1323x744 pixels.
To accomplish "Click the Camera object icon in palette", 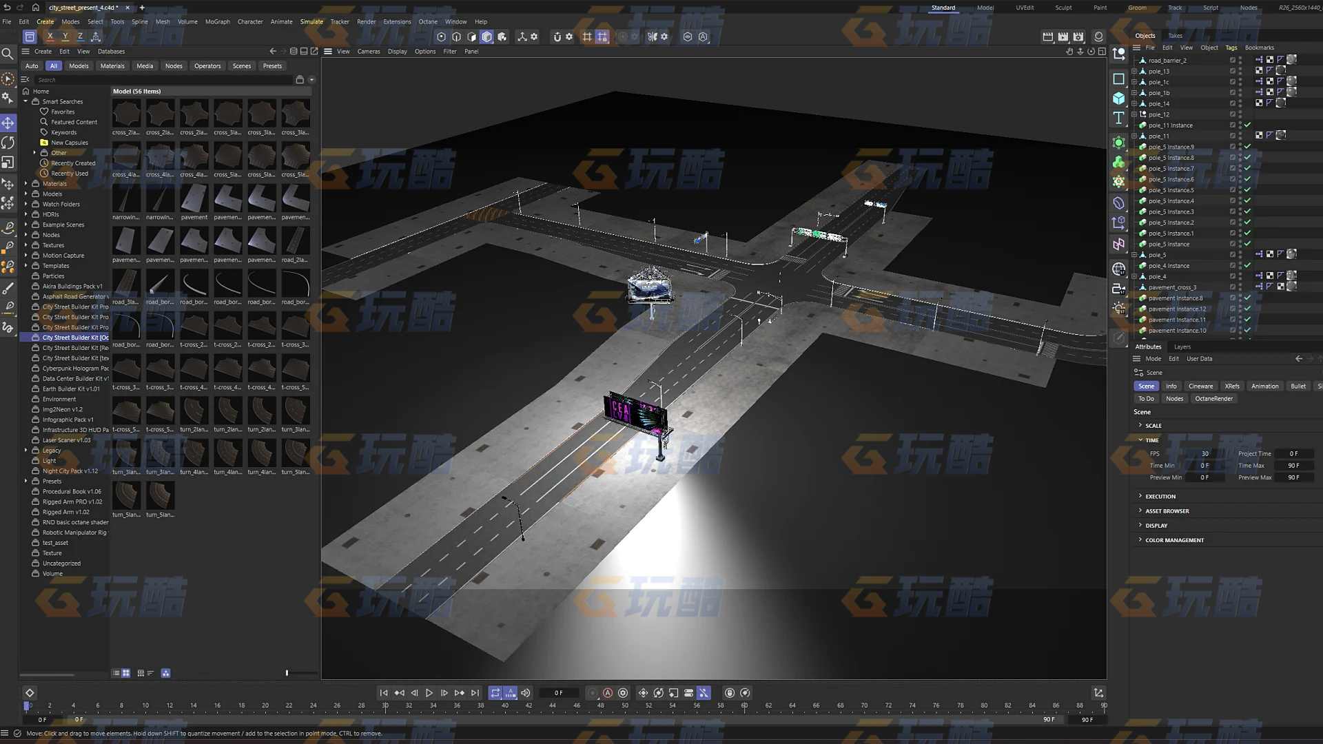I will [1118, 289].
